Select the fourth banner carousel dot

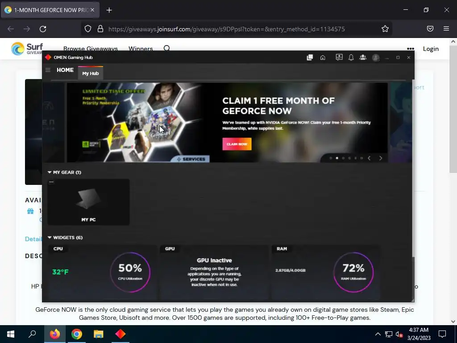(349, 158)
